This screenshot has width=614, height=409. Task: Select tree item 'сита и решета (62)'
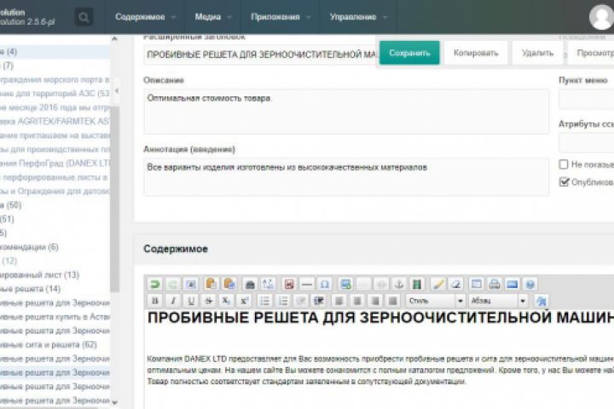pos(48,345)
